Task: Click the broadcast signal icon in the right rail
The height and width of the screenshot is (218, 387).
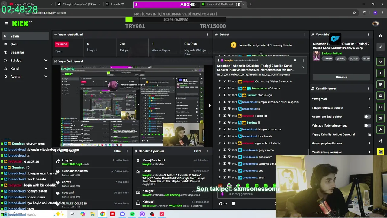Action: click(380, 107)
